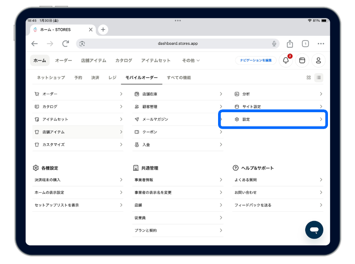Switch to grid view layout
Screen dimensions: 355x264
click(x=309, y=78)
